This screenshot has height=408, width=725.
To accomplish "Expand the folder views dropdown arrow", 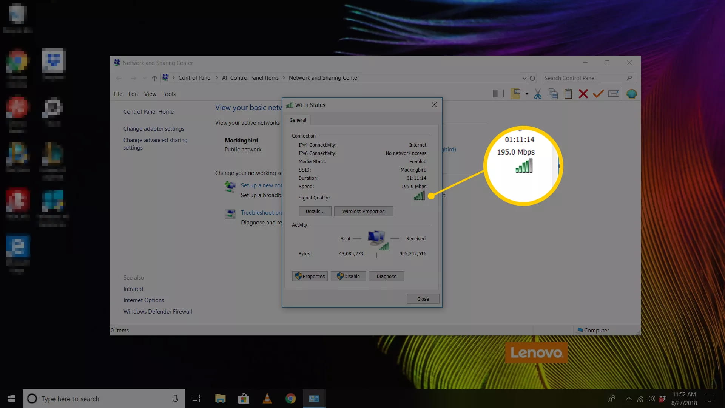I will [x=527, y=94].
